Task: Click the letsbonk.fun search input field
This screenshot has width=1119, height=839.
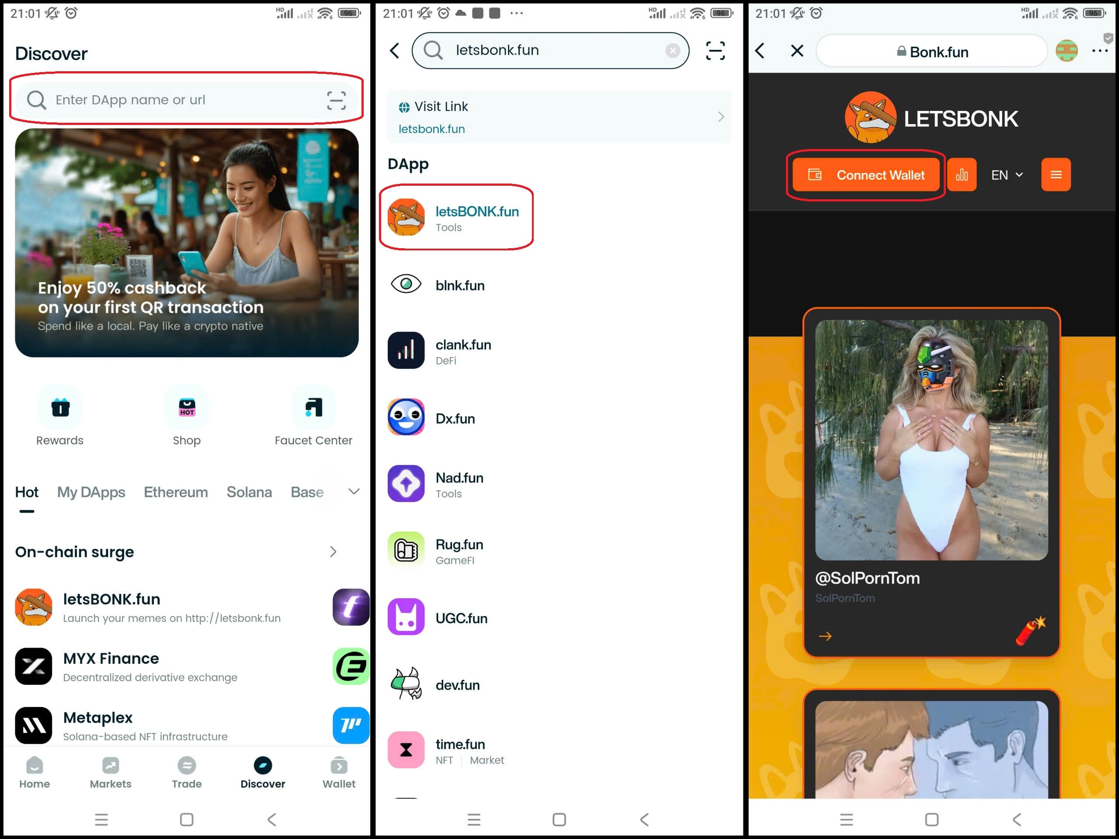Action: (550, 51)
